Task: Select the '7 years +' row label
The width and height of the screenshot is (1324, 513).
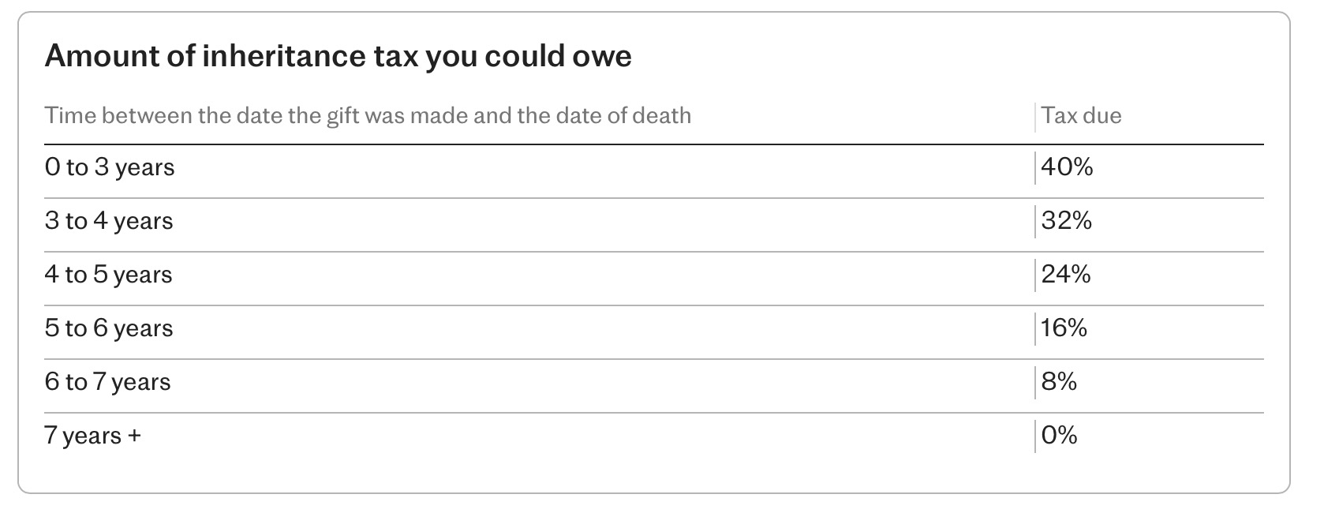Action: (x=92, y=436)
